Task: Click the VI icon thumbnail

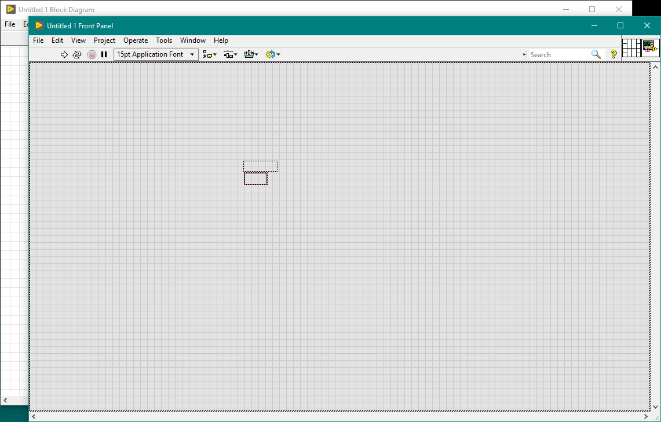Action: [651, 48]
